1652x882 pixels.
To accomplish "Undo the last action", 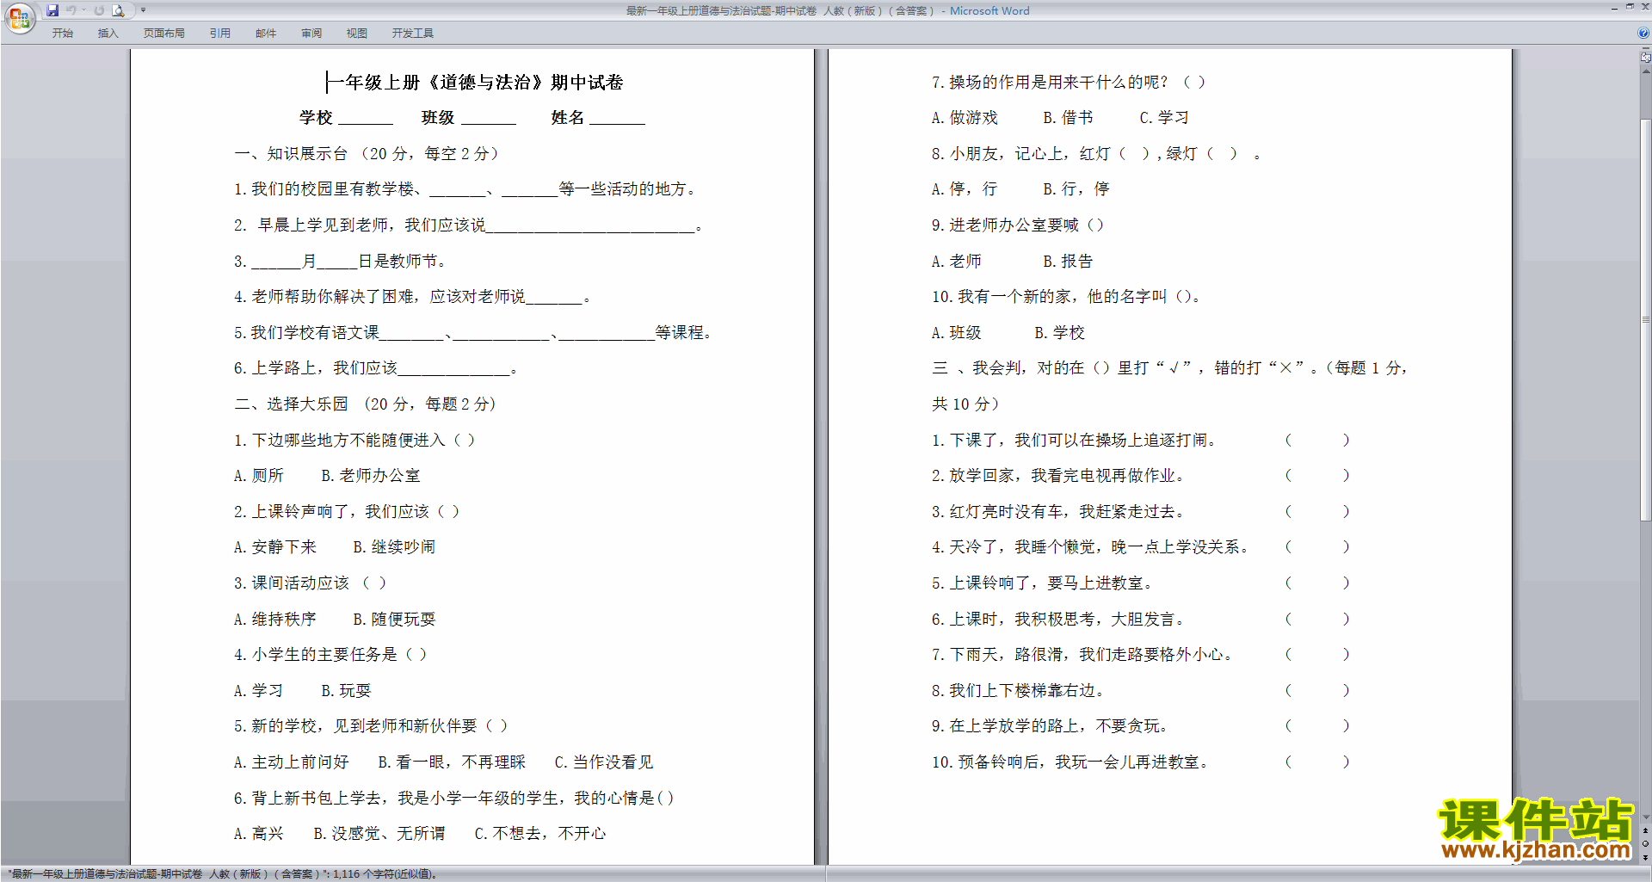I will tap(71, 10).
